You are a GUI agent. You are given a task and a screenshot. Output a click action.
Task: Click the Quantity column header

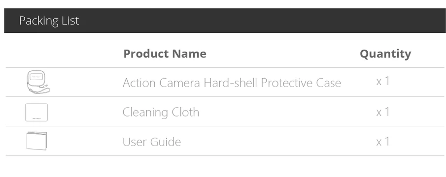click(385, 54)
